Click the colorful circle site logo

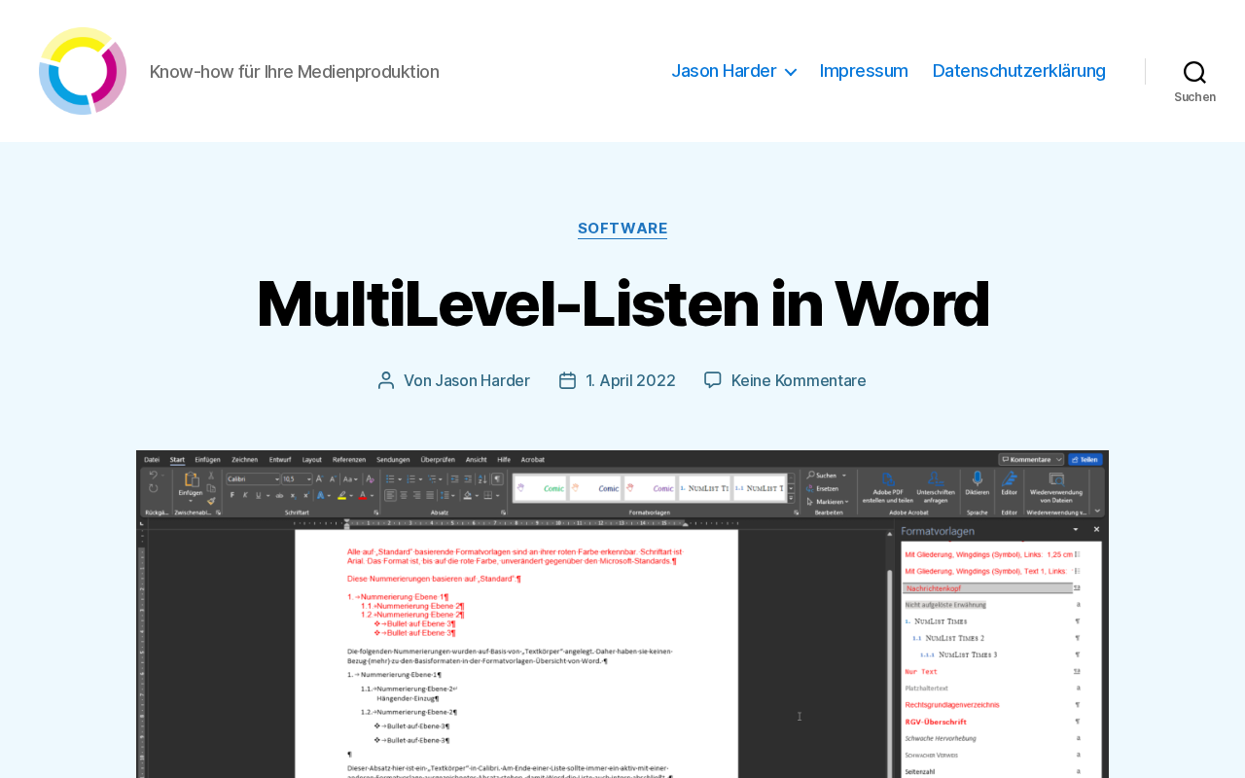(83, 71)
